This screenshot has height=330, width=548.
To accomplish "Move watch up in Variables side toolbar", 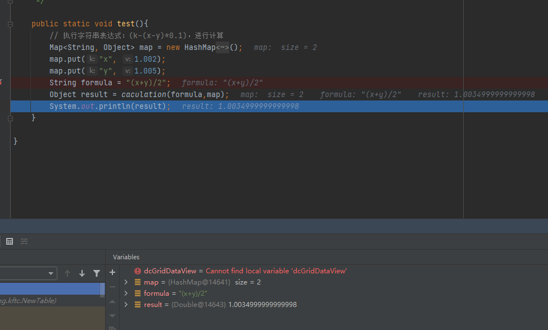I will [x=112, y=301].
